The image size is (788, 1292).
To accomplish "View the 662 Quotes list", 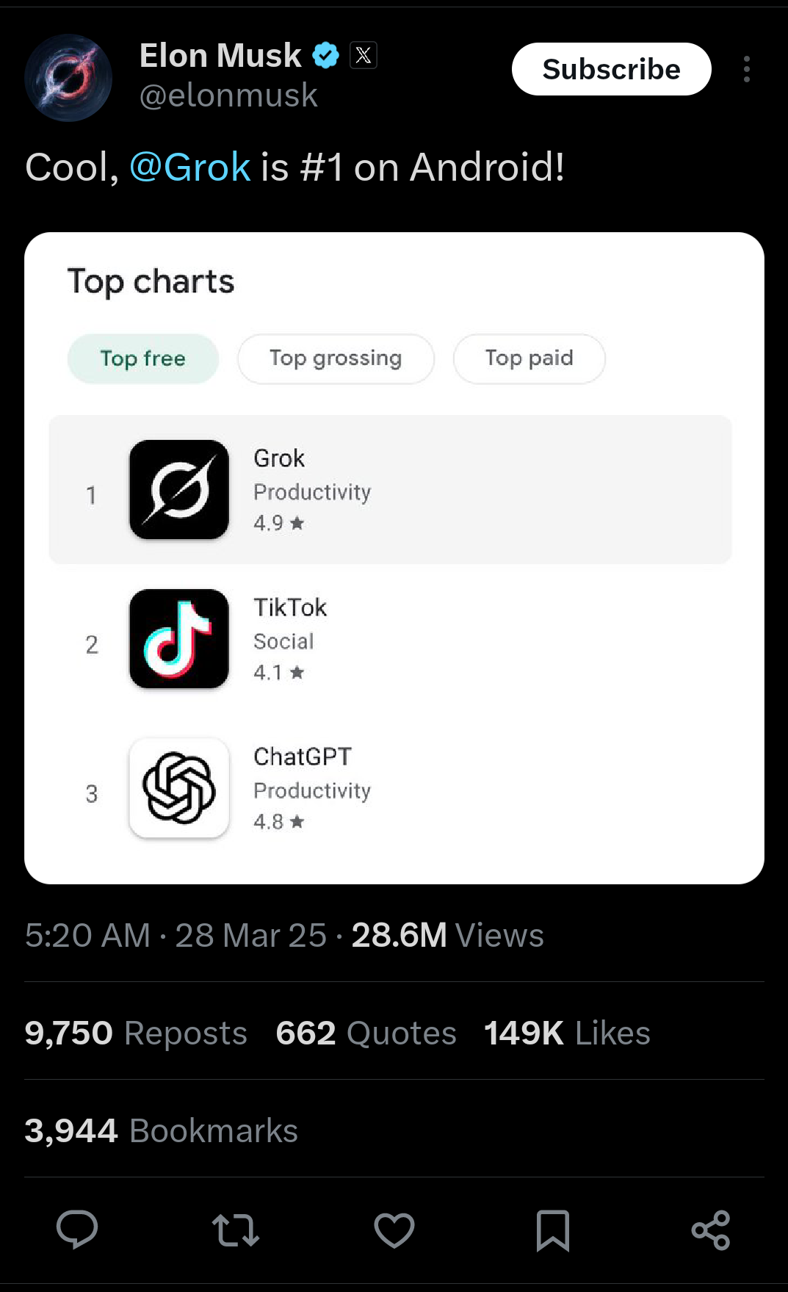I will coord(366,1033).
